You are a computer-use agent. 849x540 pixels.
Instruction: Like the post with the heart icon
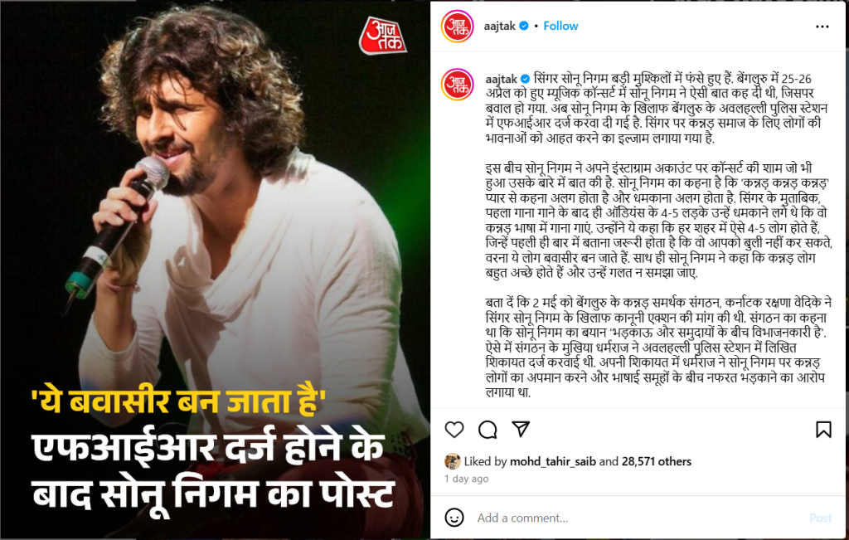pos(454,430)
